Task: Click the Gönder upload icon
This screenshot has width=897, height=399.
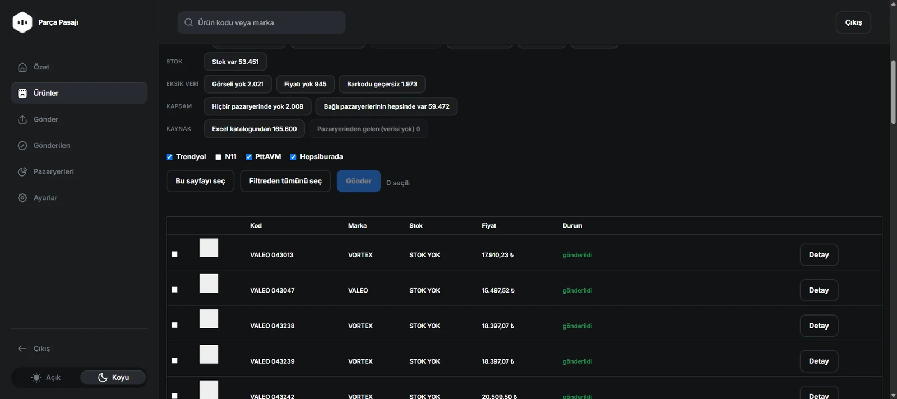Action: [x=22, y=119]
